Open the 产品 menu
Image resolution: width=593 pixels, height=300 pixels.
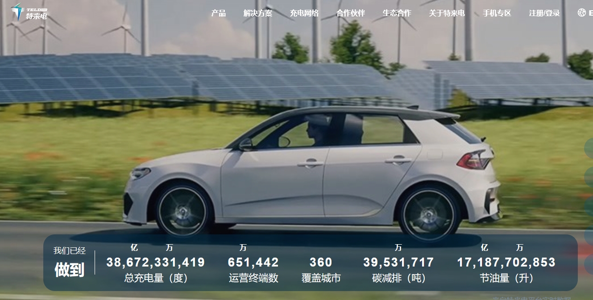point(218,13)
